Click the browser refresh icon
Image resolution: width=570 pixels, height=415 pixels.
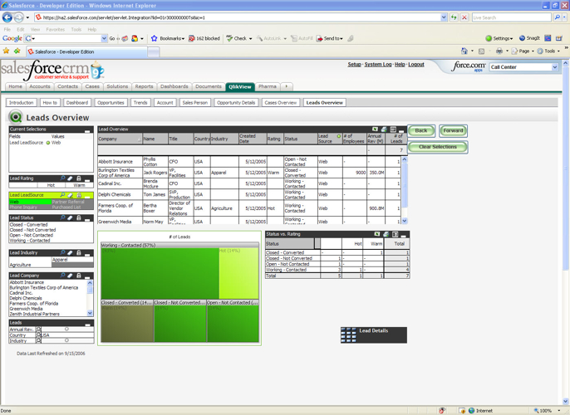point(454,17)
